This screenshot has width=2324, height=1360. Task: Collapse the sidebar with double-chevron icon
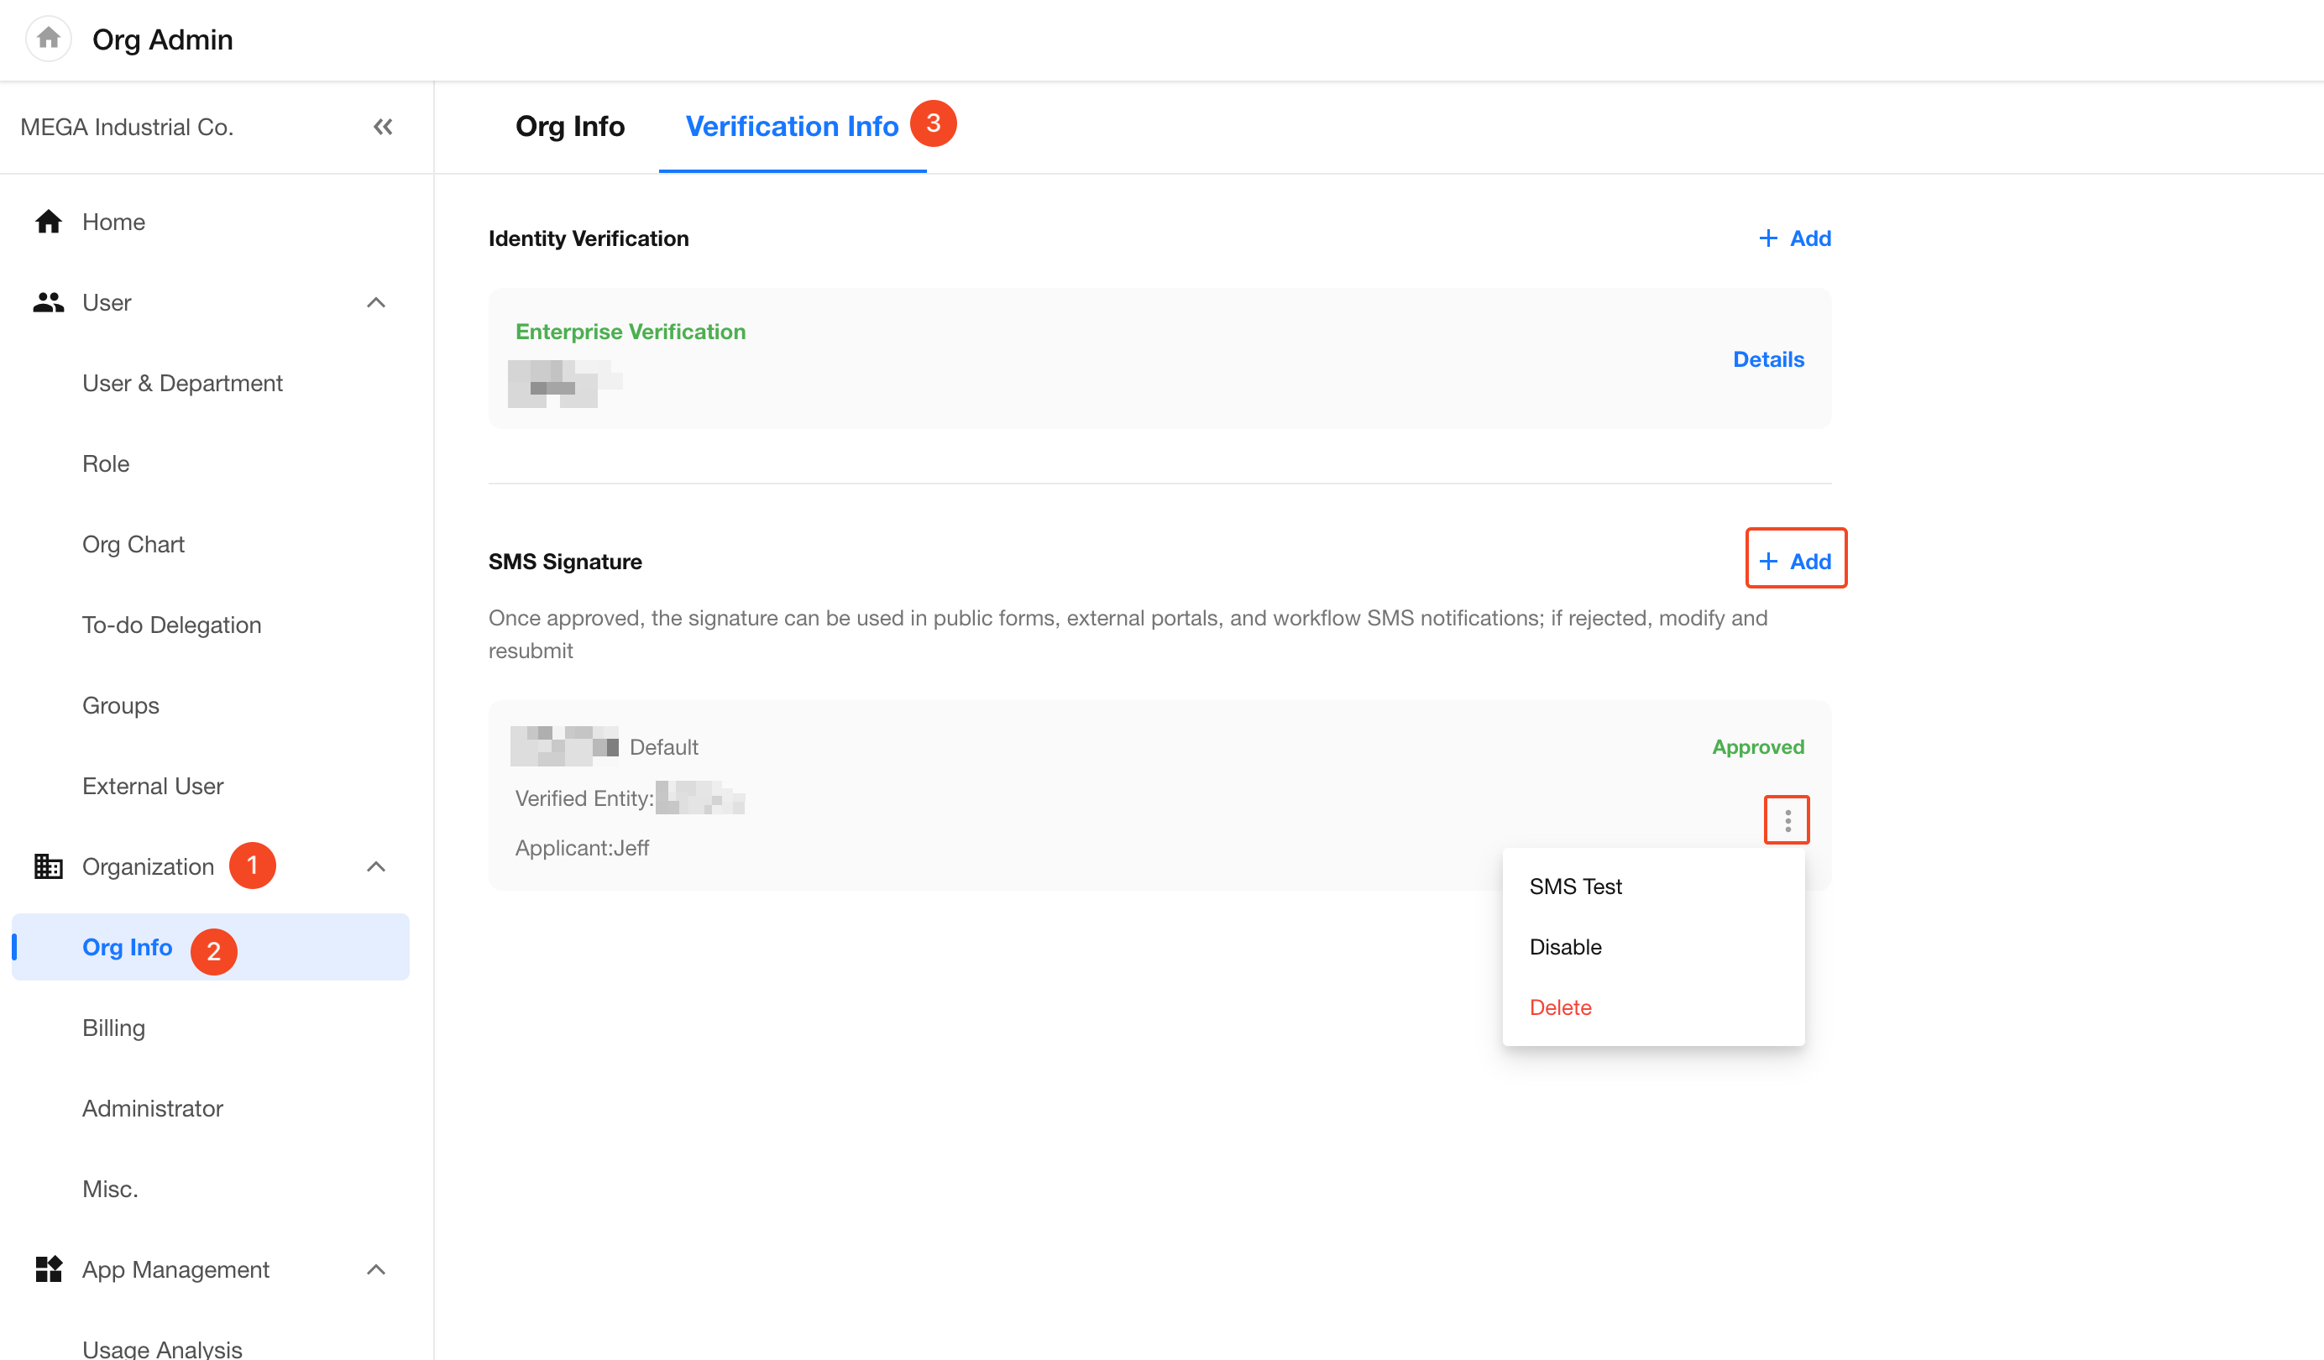383,126
